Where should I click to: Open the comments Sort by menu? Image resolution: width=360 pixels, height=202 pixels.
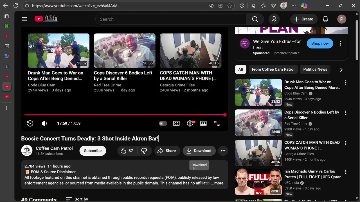(x=77, y=199)
